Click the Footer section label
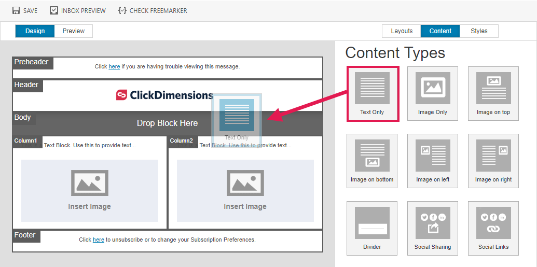Image resolution: width=537 pixels, height=267 pixels. tap(26, 236)
